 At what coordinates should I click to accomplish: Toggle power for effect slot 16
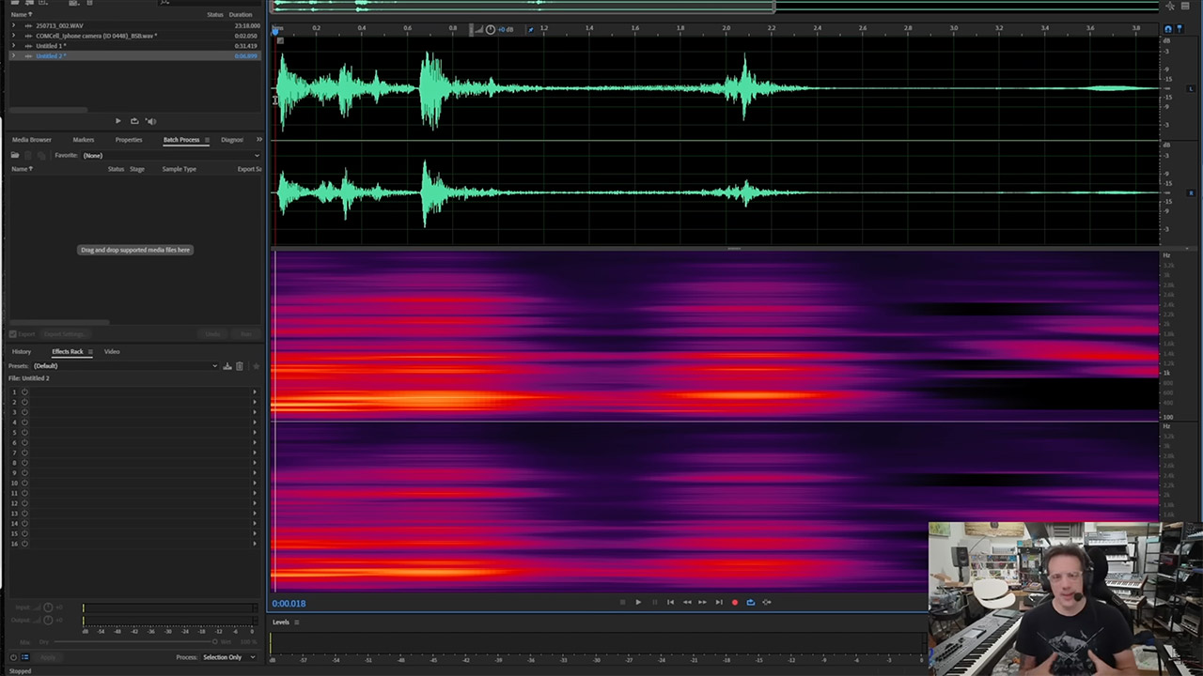pos(24,544)
